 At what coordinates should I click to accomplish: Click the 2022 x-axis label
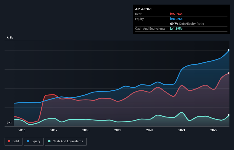tap(214, 130)
